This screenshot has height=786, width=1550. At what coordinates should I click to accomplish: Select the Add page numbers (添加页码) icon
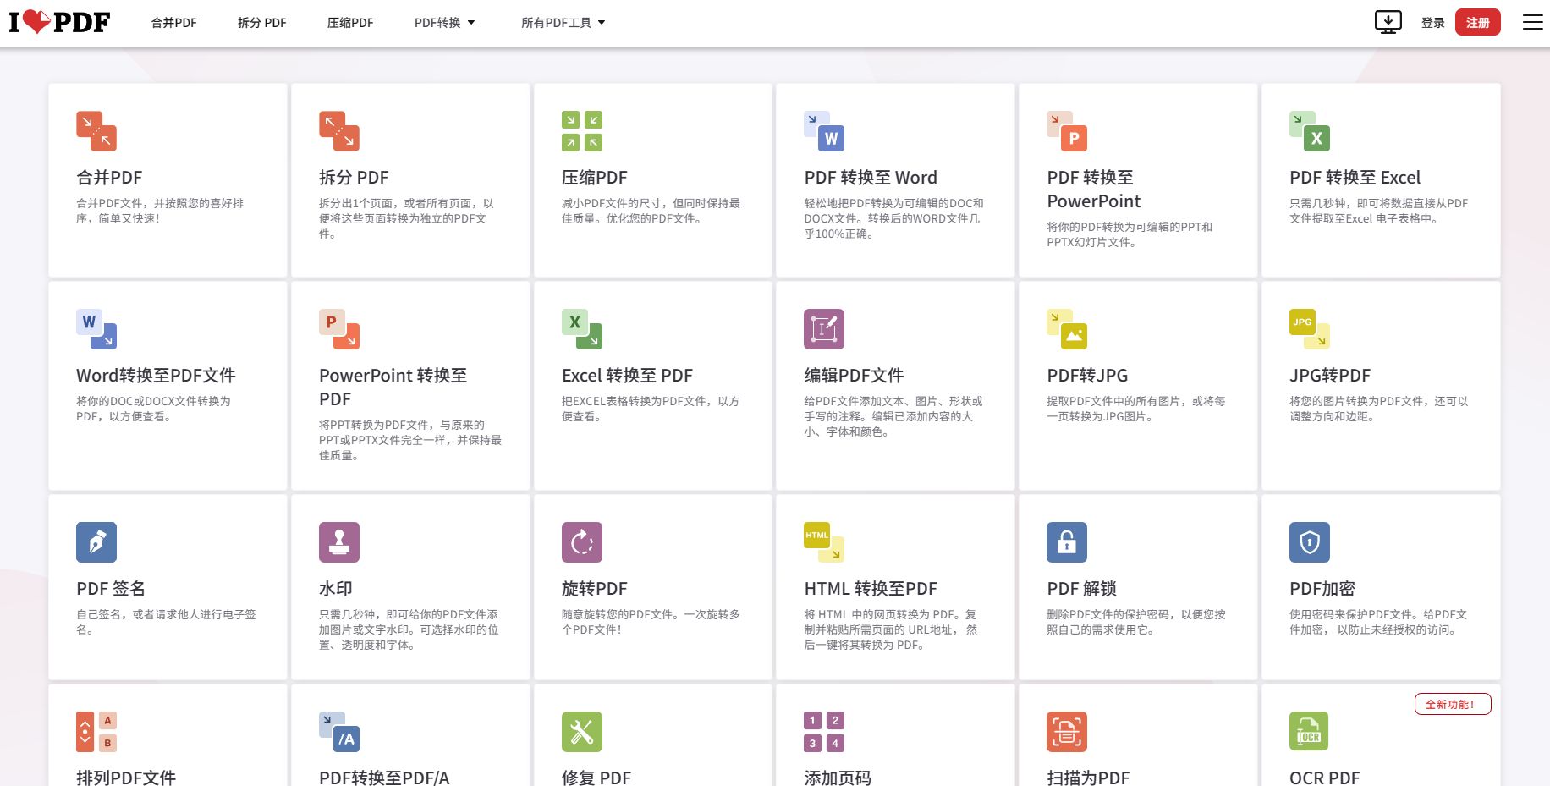824,732
